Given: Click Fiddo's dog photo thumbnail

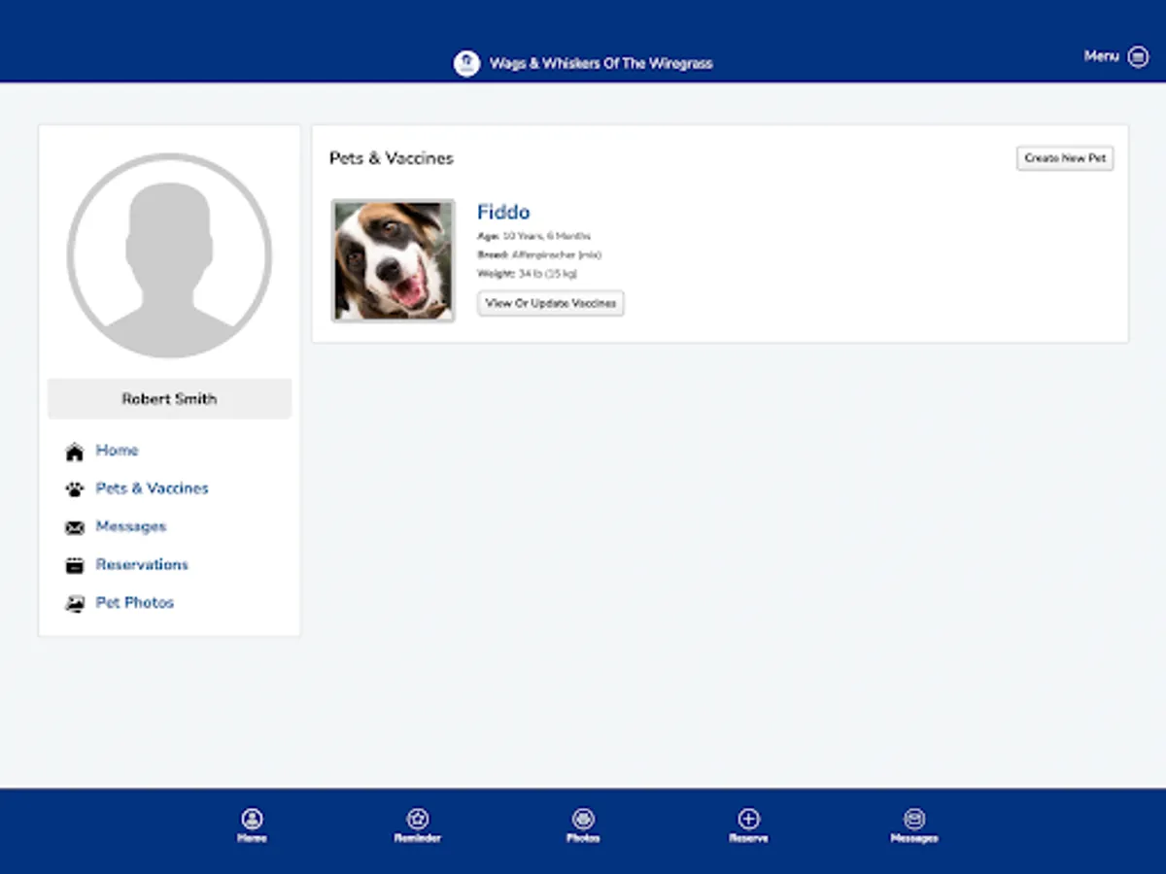Looking at the screenshot, I should click(x=393, y=259).
